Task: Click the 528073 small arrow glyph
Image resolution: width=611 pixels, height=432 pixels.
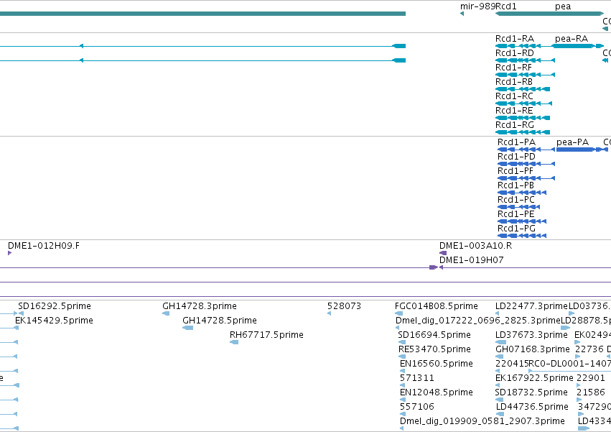Action: [x=330, y=313]
